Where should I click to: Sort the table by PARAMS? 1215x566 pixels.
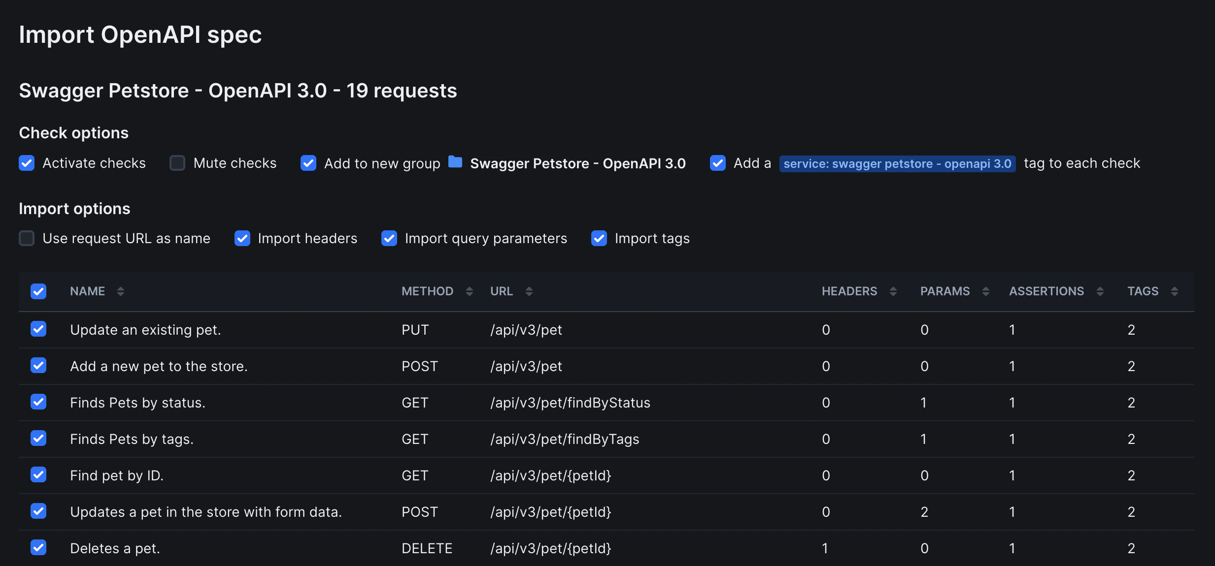tap(985, 291)
